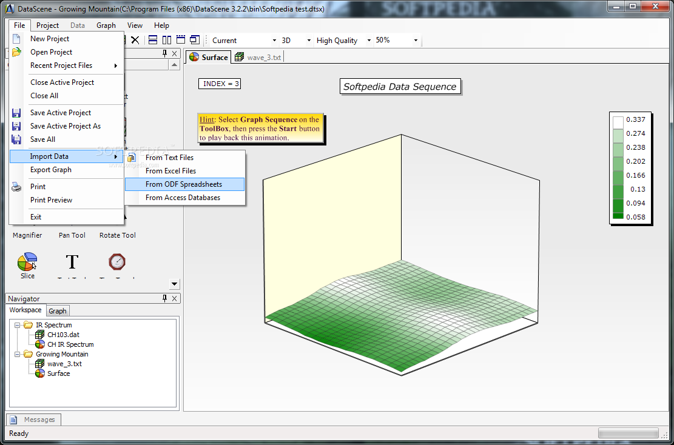The image size is (674, 445).
Task: Click the Print printer icon
Action: [x=16, y=187]
